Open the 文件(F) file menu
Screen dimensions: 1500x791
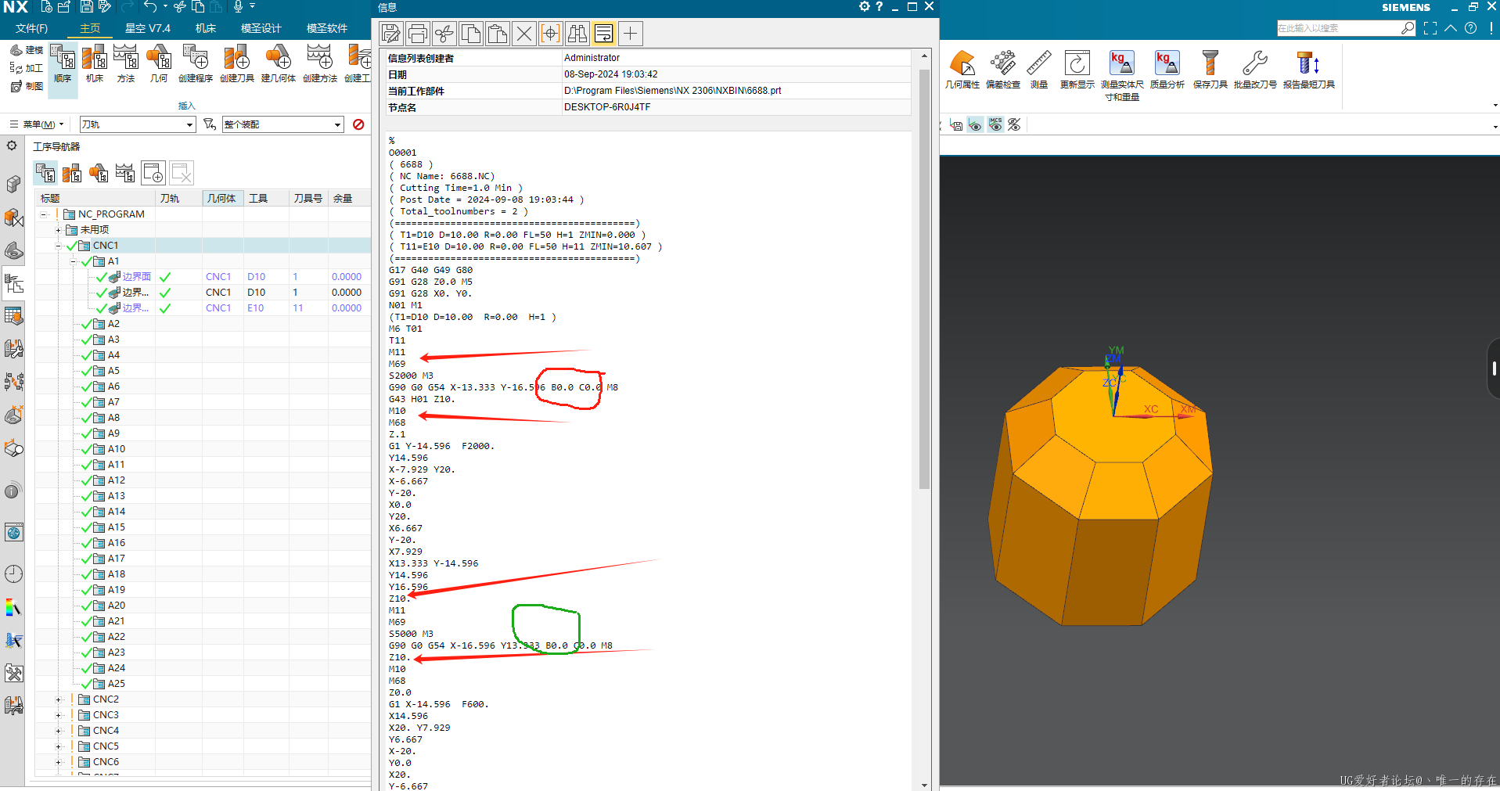pyautogui.click(x=31, y=28)
